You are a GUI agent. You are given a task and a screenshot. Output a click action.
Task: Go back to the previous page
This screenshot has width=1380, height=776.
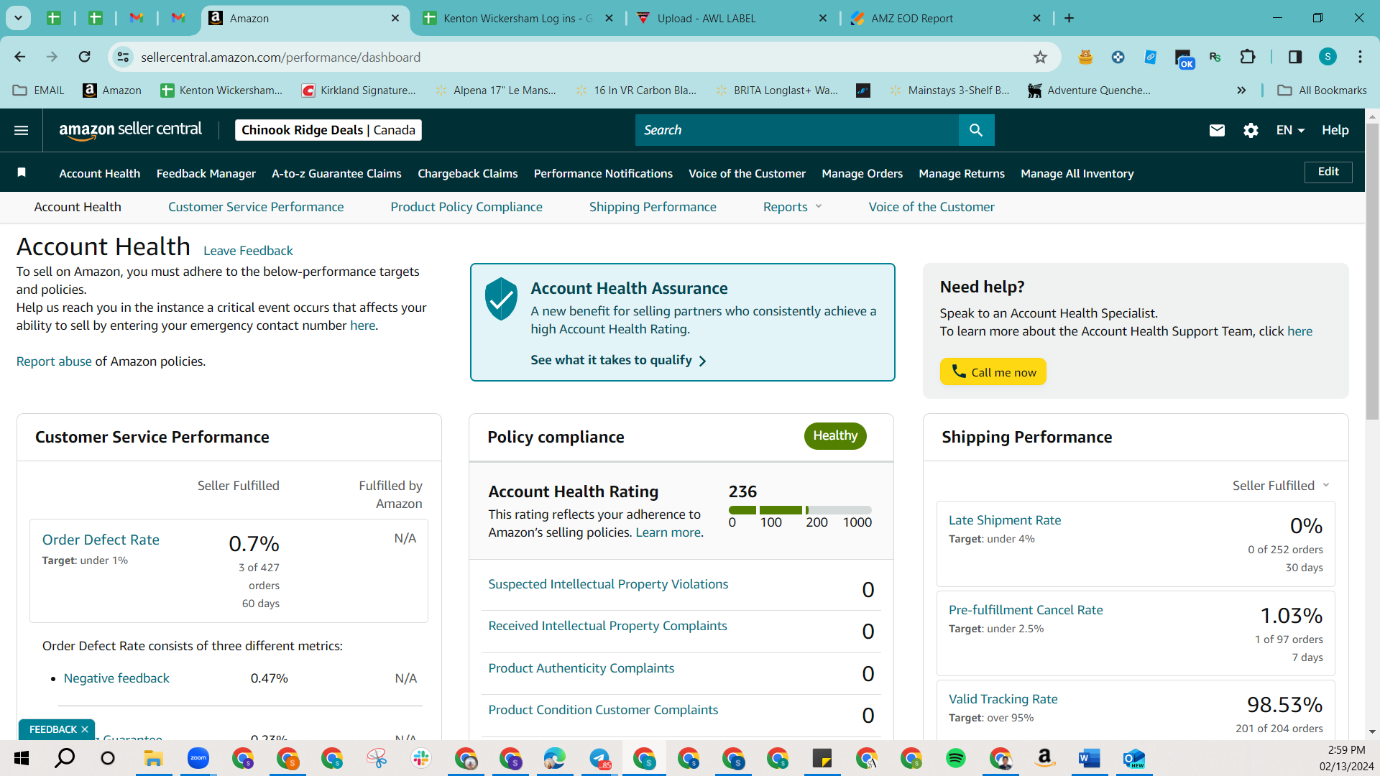tap(20, 57)
